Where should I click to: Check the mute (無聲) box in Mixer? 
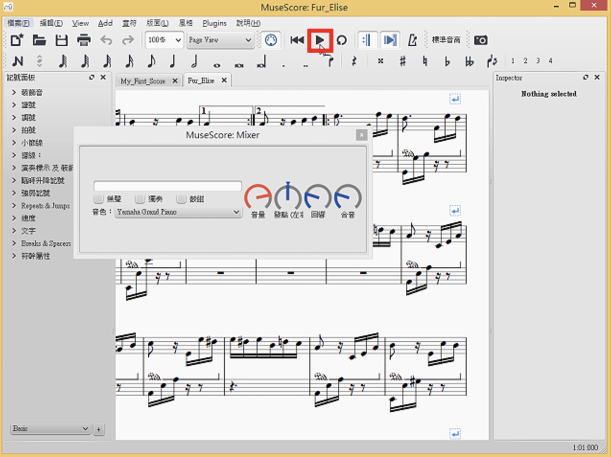[x=99, y=198]
